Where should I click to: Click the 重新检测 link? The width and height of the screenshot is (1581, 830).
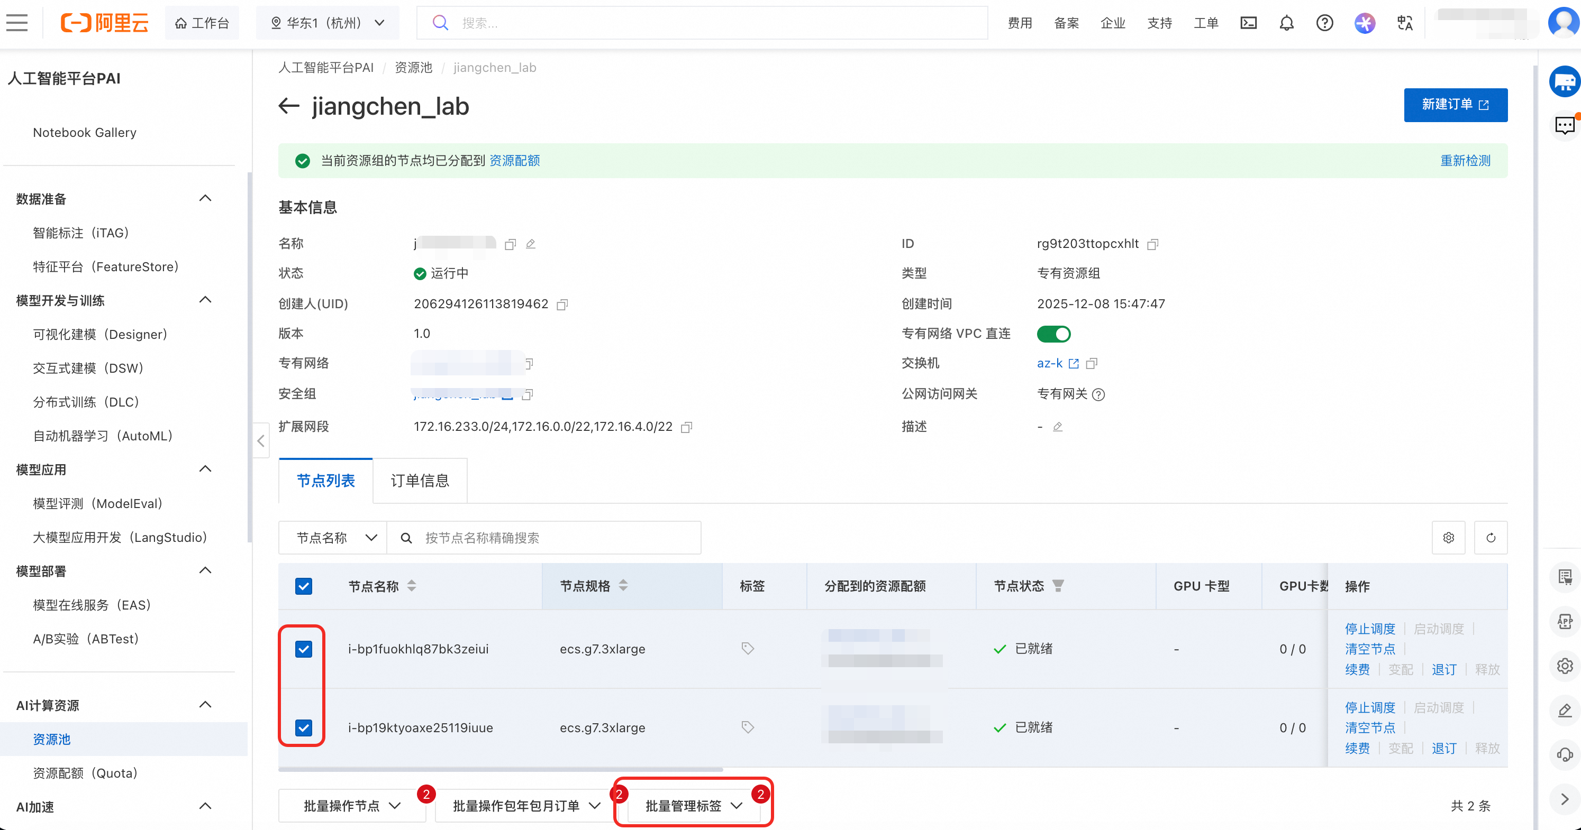pyautogui.click(x=1465, y=161)
